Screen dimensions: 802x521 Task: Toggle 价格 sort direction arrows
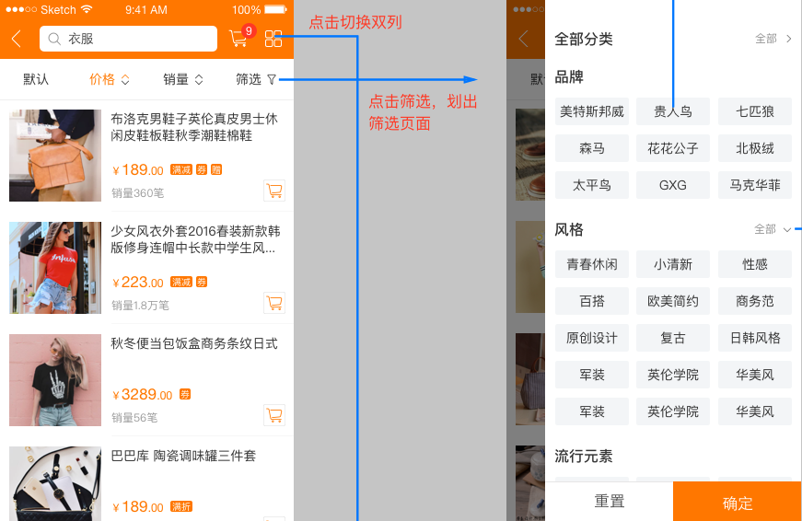(125, 80)
